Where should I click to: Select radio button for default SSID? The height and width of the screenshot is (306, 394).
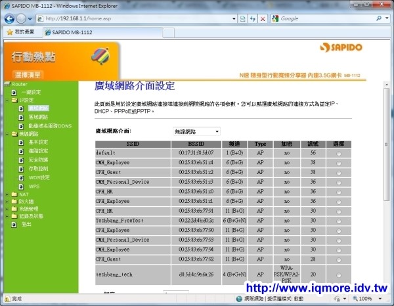click(339, 154)
